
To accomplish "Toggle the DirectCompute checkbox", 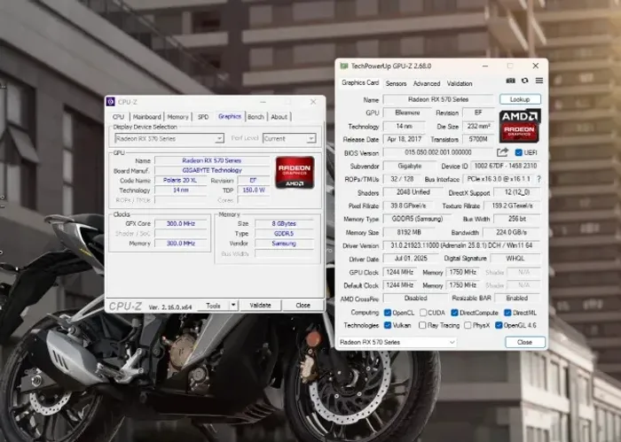I will [x=454, y=313].
